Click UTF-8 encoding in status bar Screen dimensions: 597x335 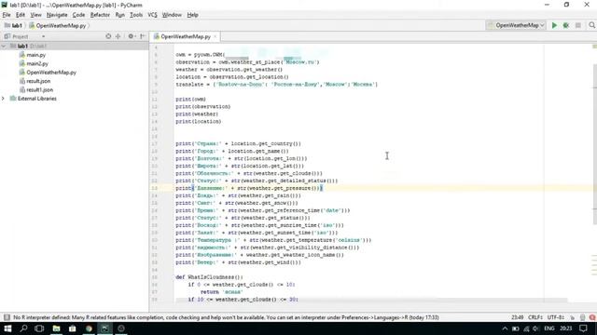(556, 317)
